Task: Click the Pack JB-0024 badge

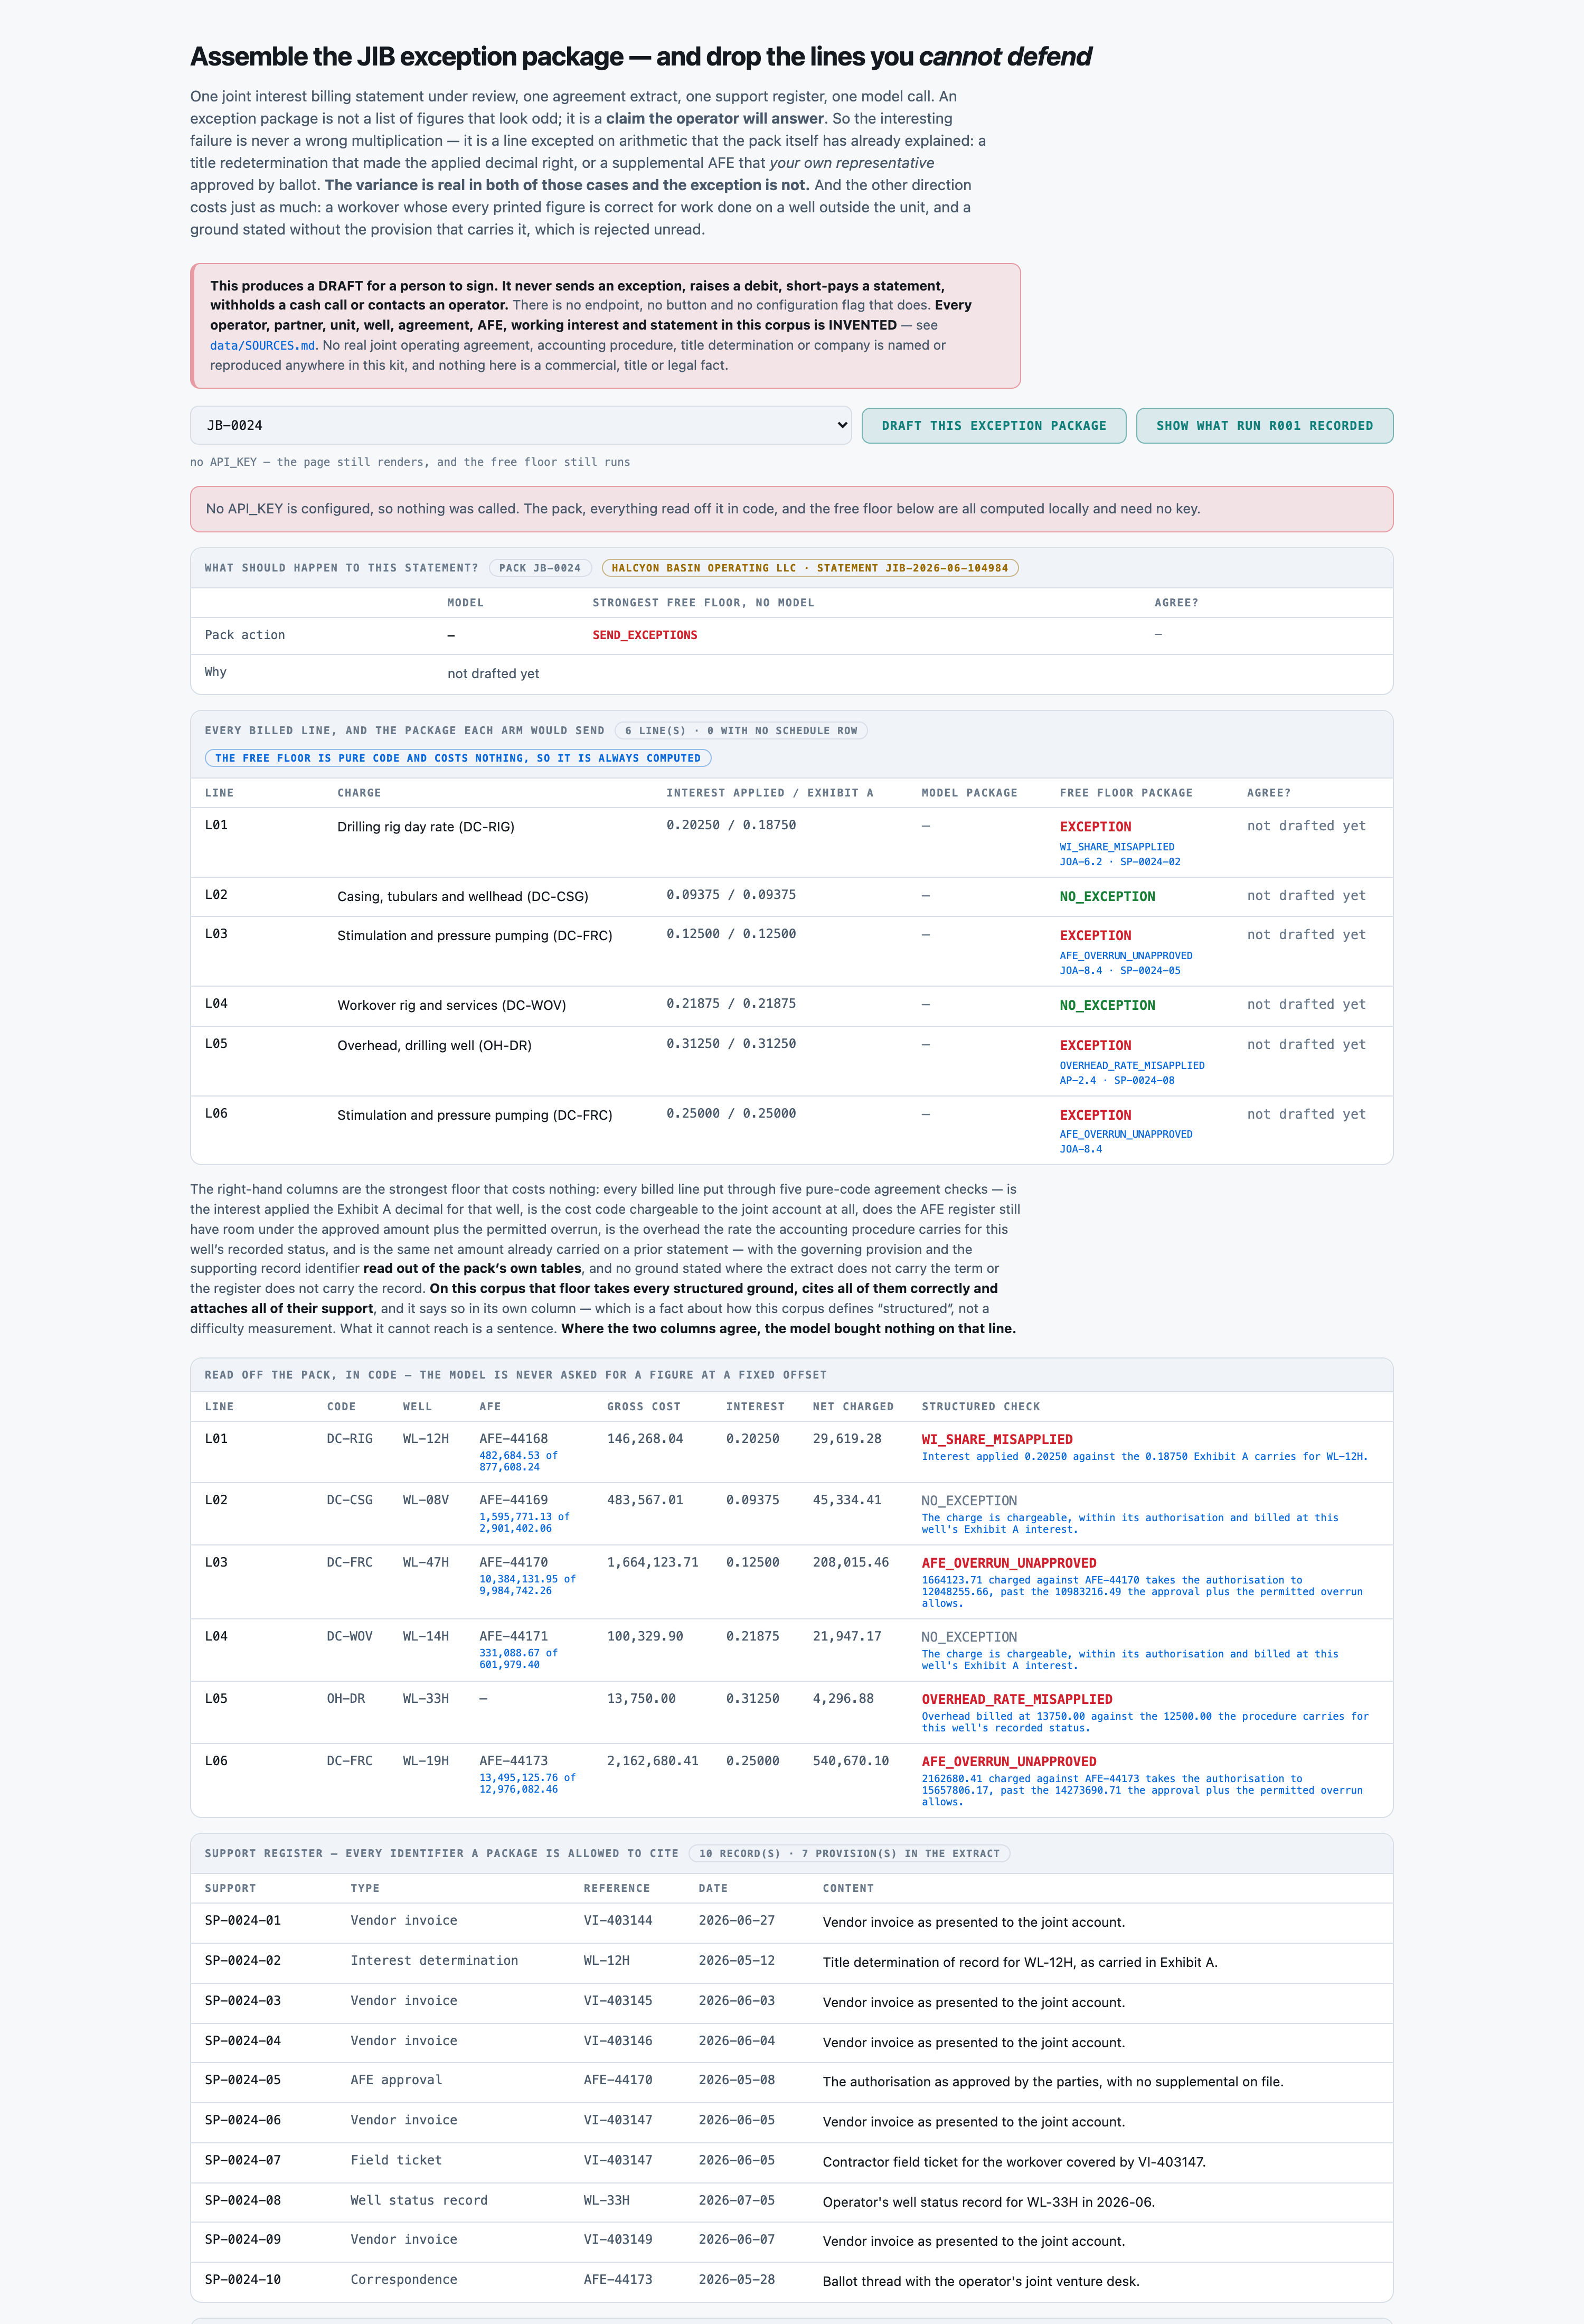Action: [540, 568]
